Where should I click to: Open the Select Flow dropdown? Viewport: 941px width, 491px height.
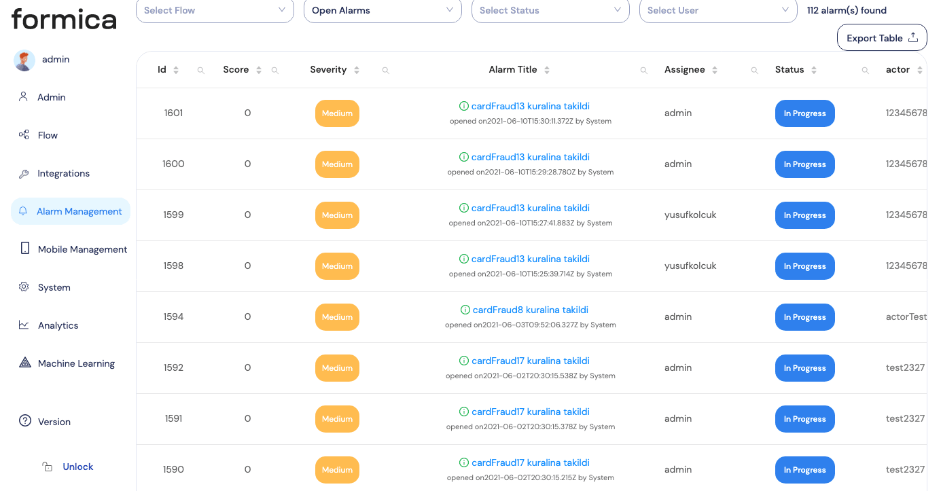point(215,10)
